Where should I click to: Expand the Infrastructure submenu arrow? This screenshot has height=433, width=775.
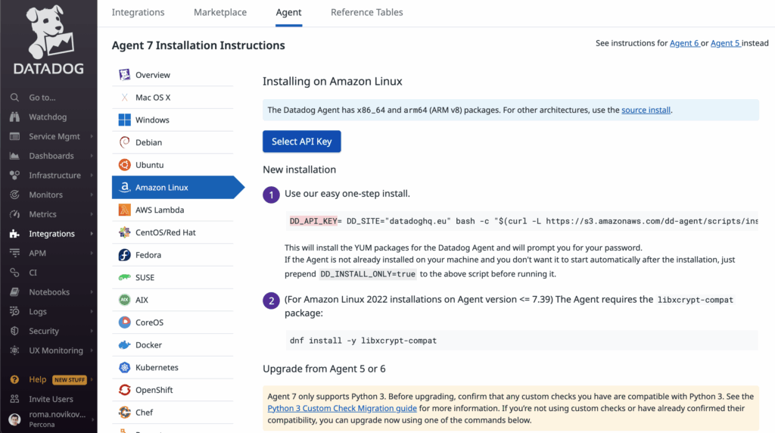click(92, 176)
